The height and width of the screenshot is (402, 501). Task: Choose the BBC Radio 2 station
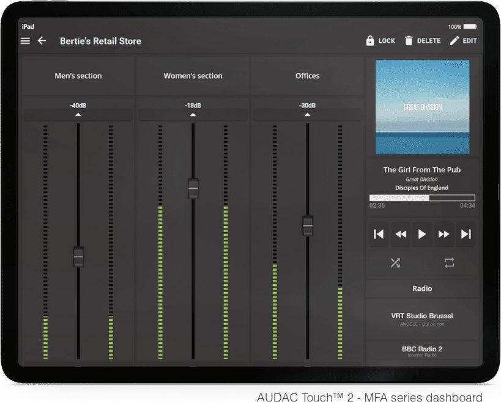pyautogui.click(x=422, y=351)
